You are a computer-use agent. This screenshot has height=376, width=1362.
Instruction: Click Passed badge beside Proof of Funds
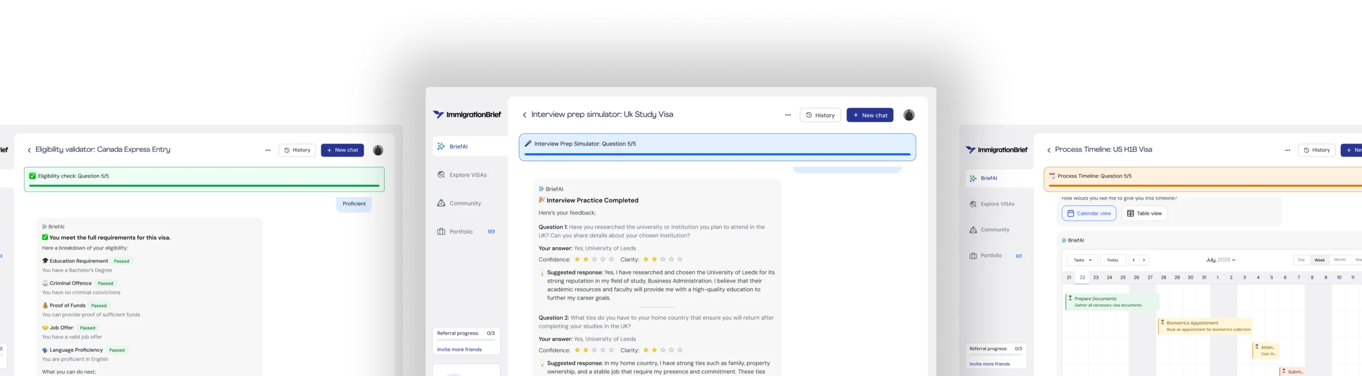(99, 306)
